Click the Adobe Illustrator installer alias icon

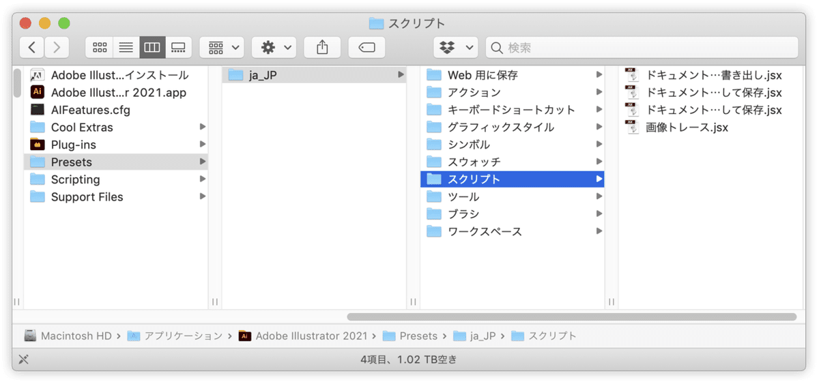(38, 75)
